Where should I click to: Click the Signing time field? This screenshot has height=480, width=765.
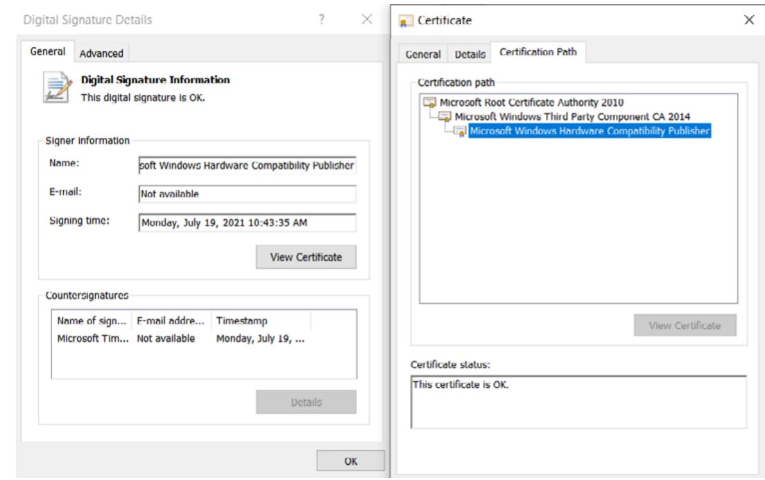pos(247,223)
